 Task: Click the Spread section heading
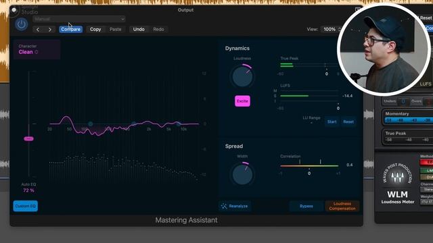[x=234, y=146]
